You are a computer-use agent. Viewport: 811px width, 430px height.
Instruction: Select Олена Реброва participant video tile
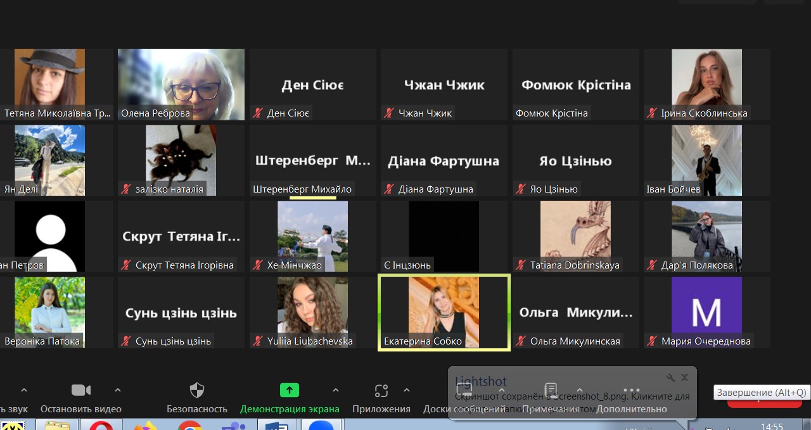[181, 84]
